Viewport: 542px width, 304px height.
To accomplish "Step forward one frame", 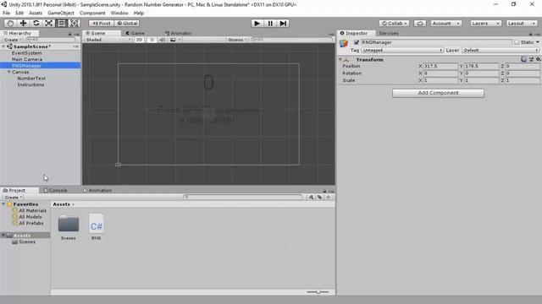I will [x=283, y=23].
